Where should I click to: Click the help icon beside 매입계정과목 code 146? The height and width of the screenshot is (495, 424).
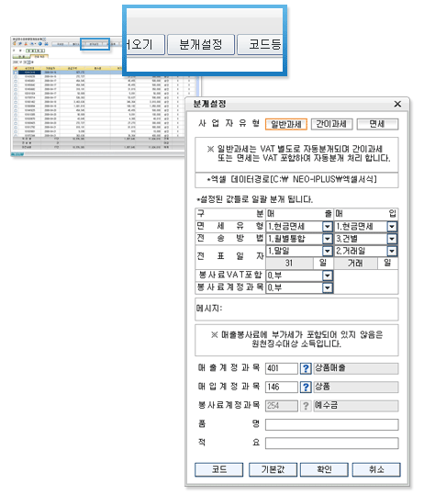305,387
